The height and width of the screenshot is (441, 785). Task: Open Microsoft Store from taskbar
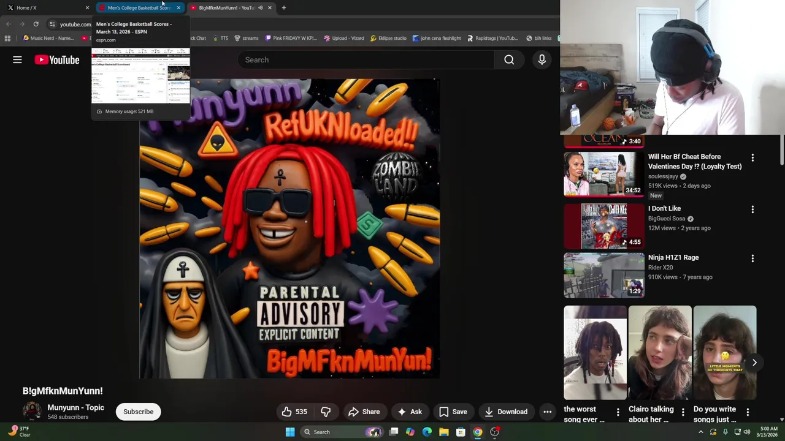461,432
